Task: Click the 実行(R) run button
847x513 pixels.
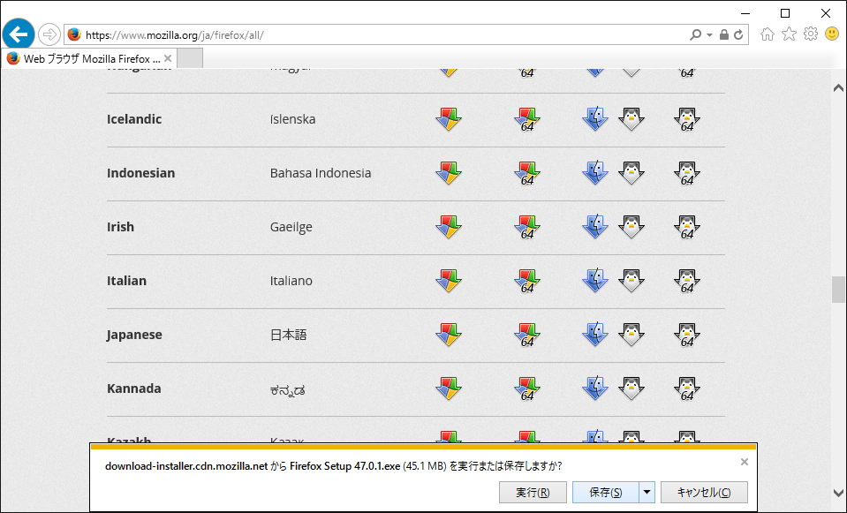Action: pyautogui.click(x=533, y=493)
